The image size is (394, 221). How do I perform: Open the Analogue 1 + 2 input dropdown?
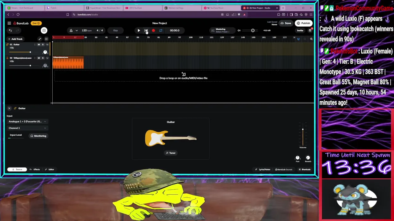coord(27,122)
